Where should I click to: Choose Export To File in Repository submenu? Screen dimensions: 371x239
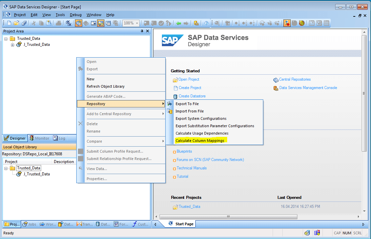coord(187,104)
